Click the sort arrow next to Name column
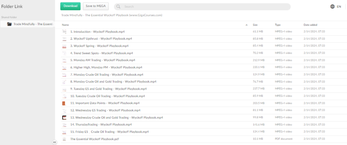This screenshot has height=145, width=347. pyautogui.click(x=246, y=25)
